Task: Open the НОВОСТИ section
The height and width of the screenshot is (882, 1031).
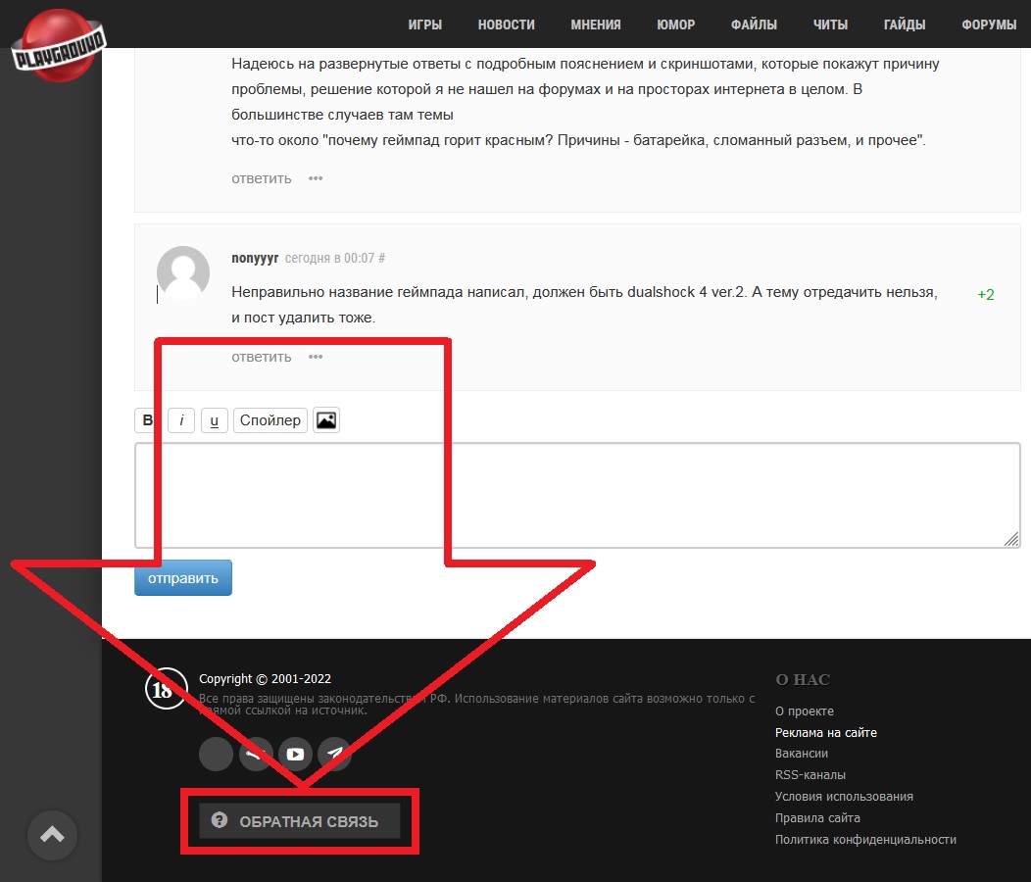Action: (x=506, y=24)
